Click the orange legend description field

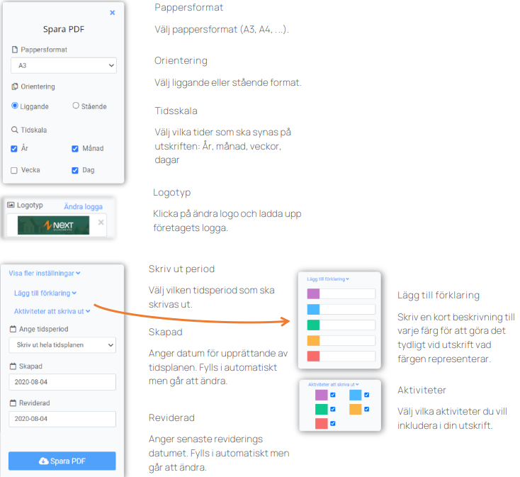347,341
